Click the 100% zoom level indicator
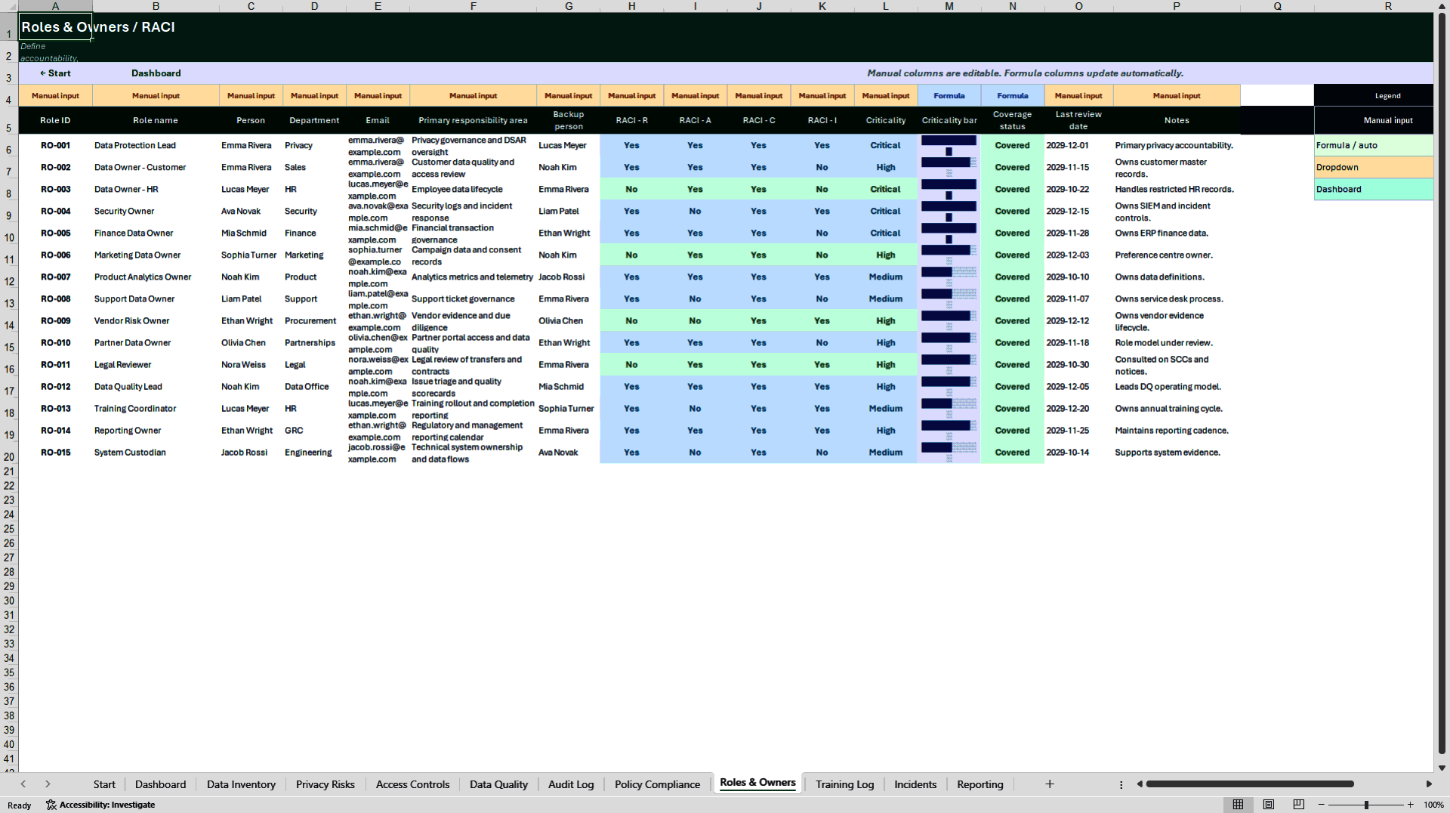 [1433, 805]
